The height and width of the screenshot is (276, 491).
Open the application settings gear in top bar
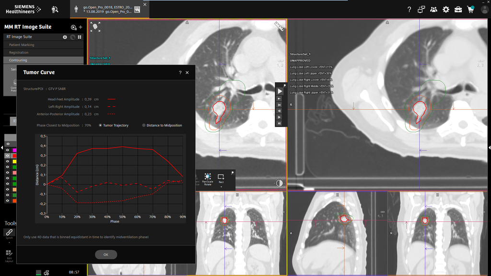click(x=445, y=9)
